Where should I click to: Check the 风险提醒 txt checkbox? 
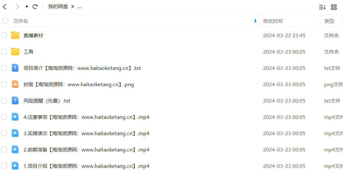tap(4, 101)
